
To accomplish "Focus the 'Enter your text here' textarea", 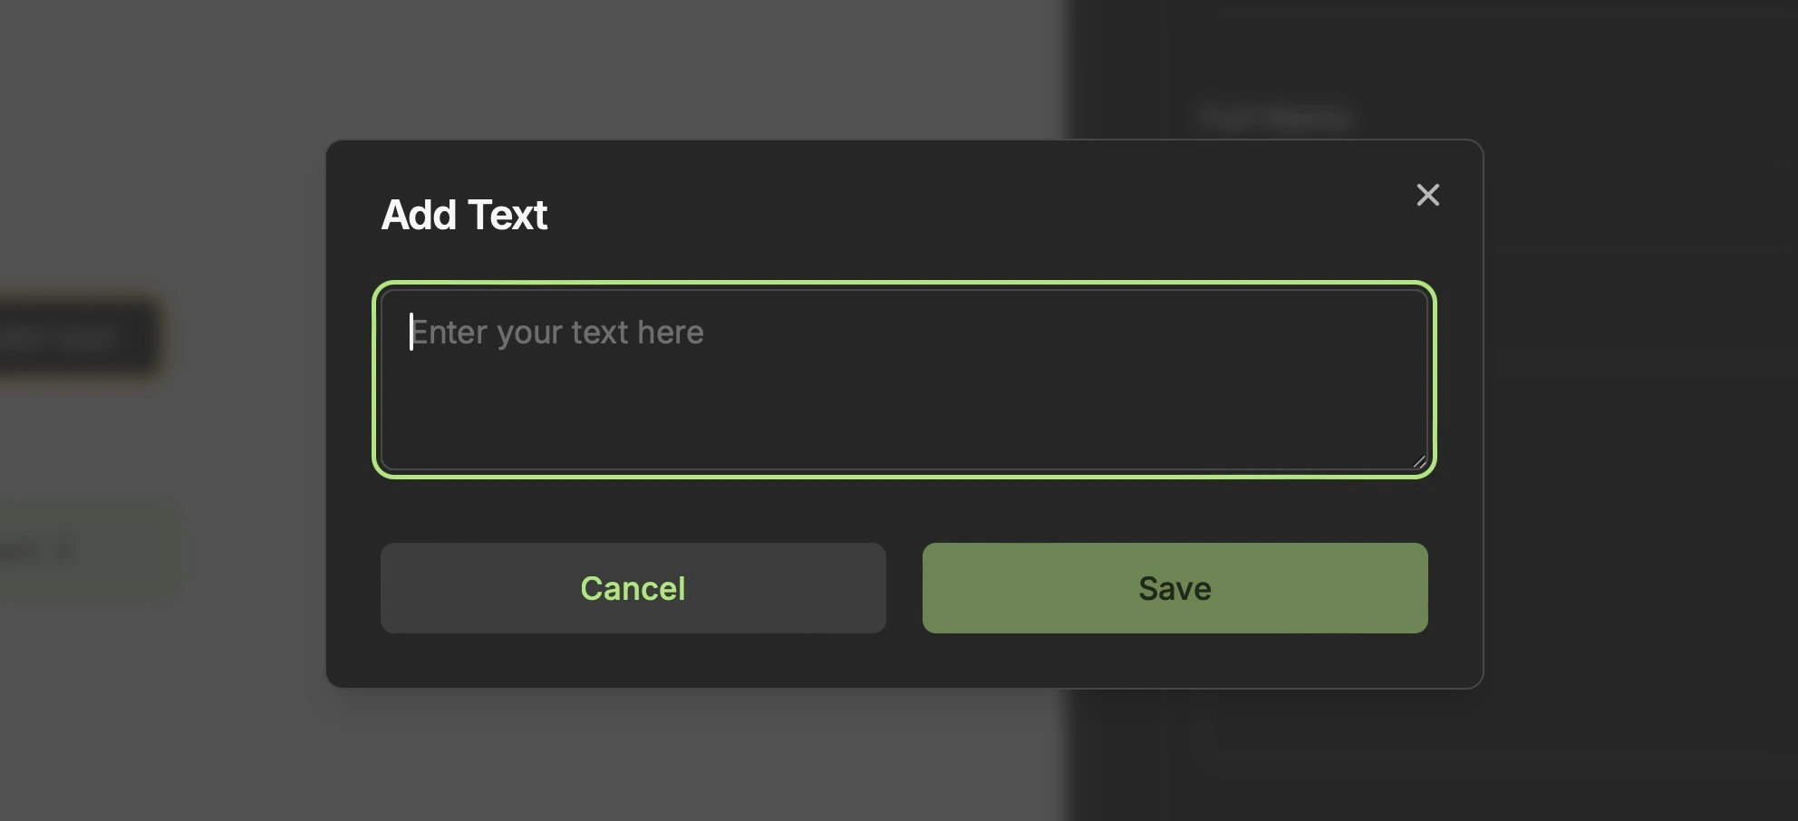I will coord(904,380).
